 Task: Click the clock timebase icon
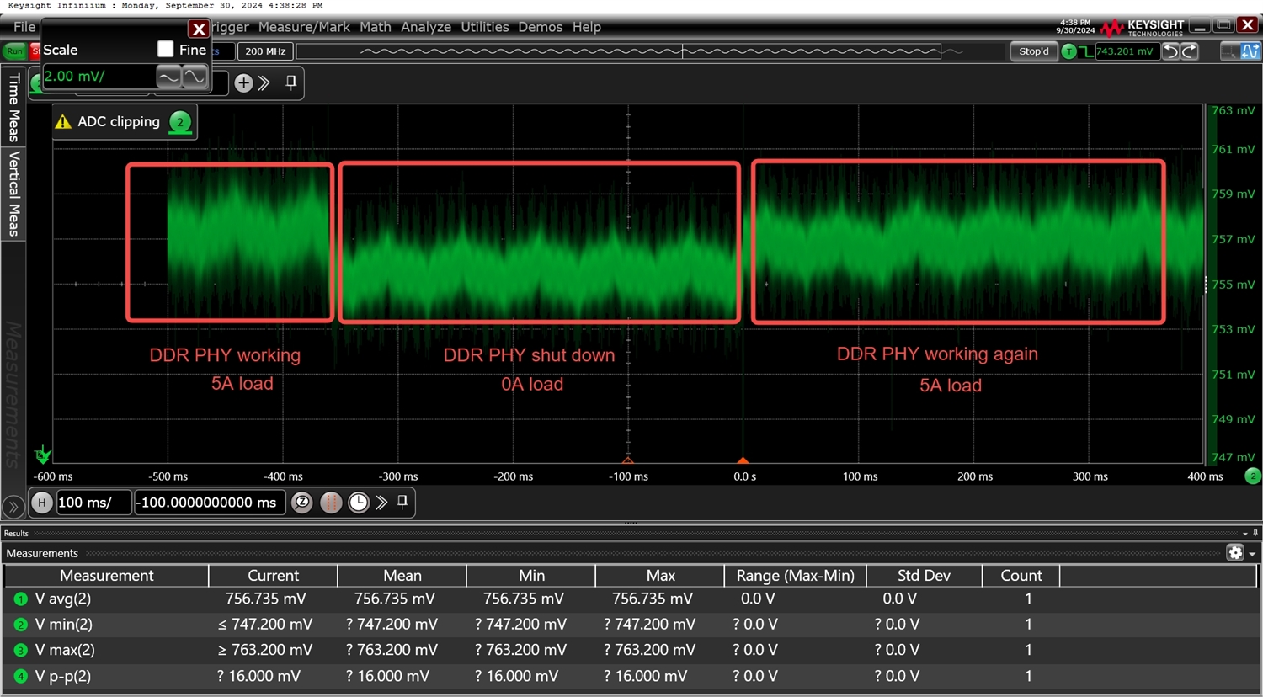[x=359, y=503]
